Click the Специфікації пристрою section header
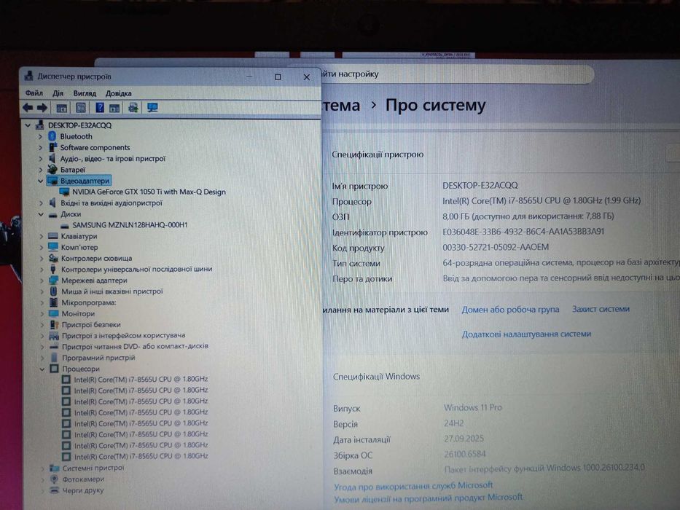The width and height of the screenshot is (680, 510). click(378, 154)
